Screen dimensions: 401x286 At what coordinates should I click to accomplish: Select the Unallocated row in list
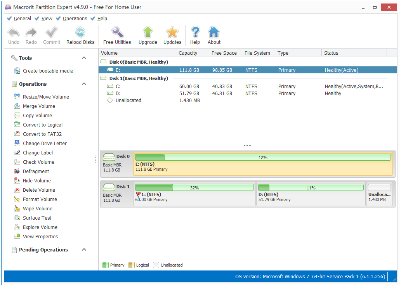(x=248, y=100)
